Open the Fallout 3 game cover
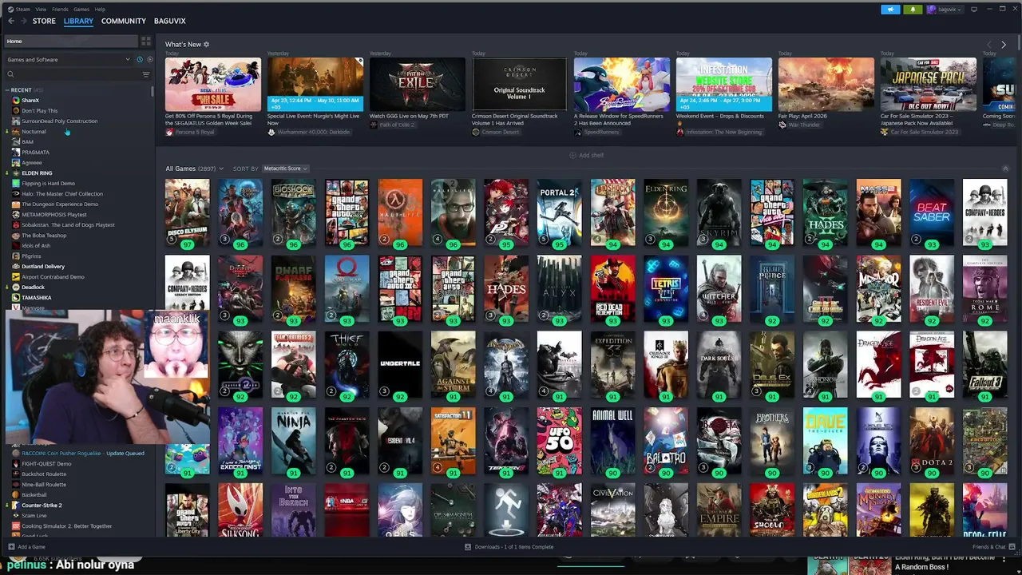The image size is (1022, 575). click(x=984, y=365)
